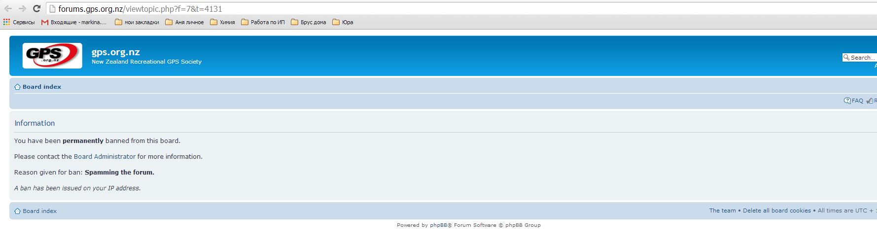Open the Gmail Входящие bookmark
Image resolution: width=877 pixels, height=248 pixels.
click(x=74, y=22)
